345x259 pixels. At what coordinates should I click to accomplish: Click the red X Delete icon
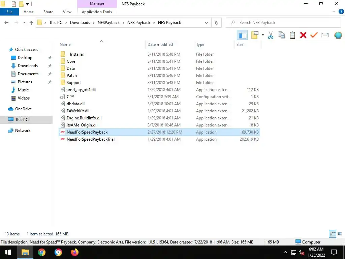click(x=303, y=35)
